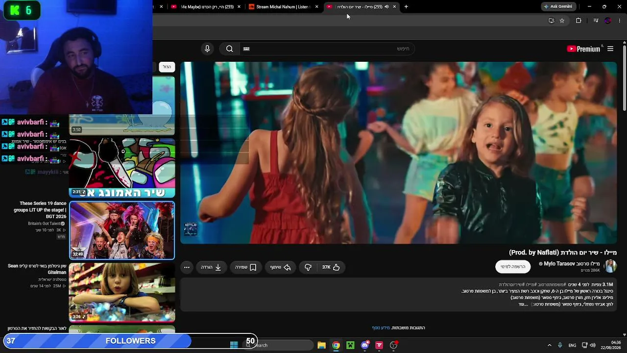This screenshot has height=353, width=627.
Task: Close the 'Me Maybe' YouTube tab
Action: coord(239,7)
